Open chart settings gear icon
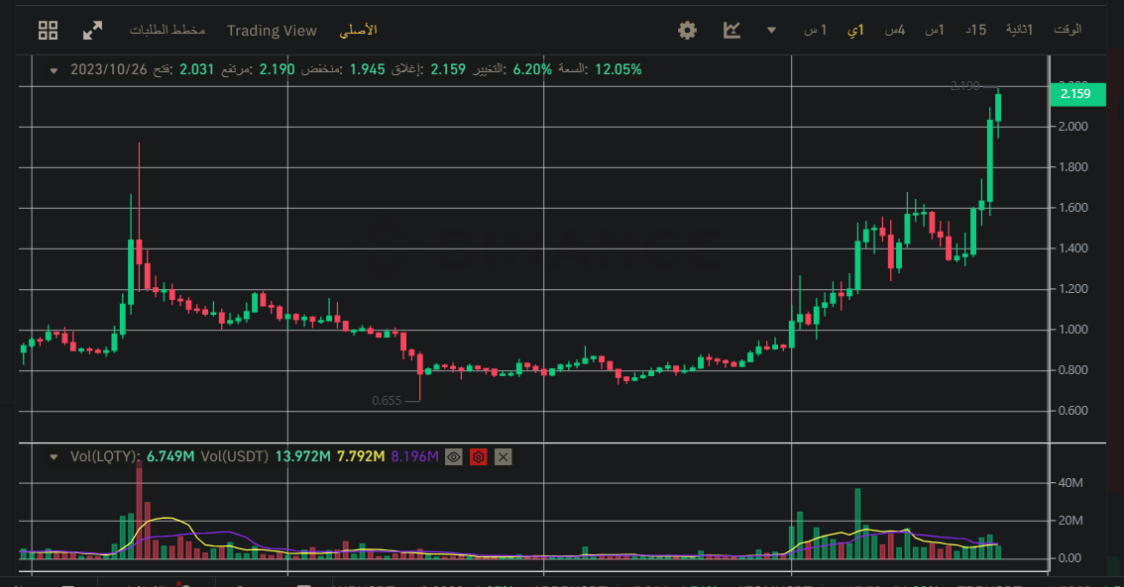 [688, 30]
